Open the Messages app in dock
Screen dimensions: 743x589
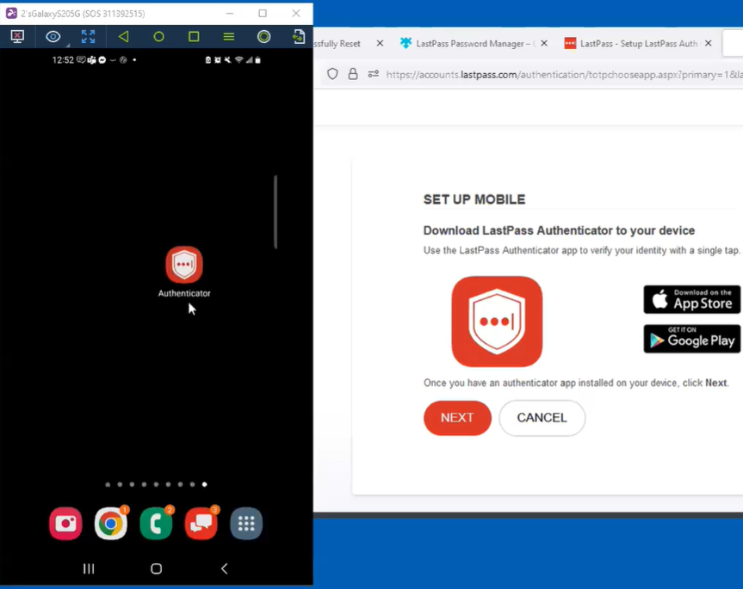[x=201, y=524]
